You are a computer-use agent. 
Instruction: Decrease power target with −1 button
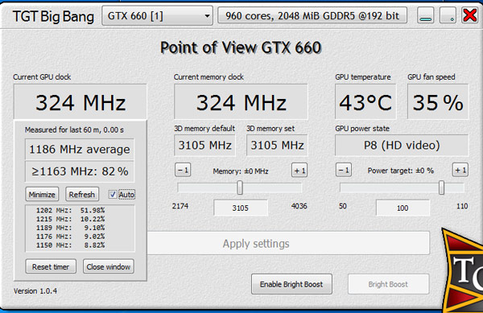344,170
